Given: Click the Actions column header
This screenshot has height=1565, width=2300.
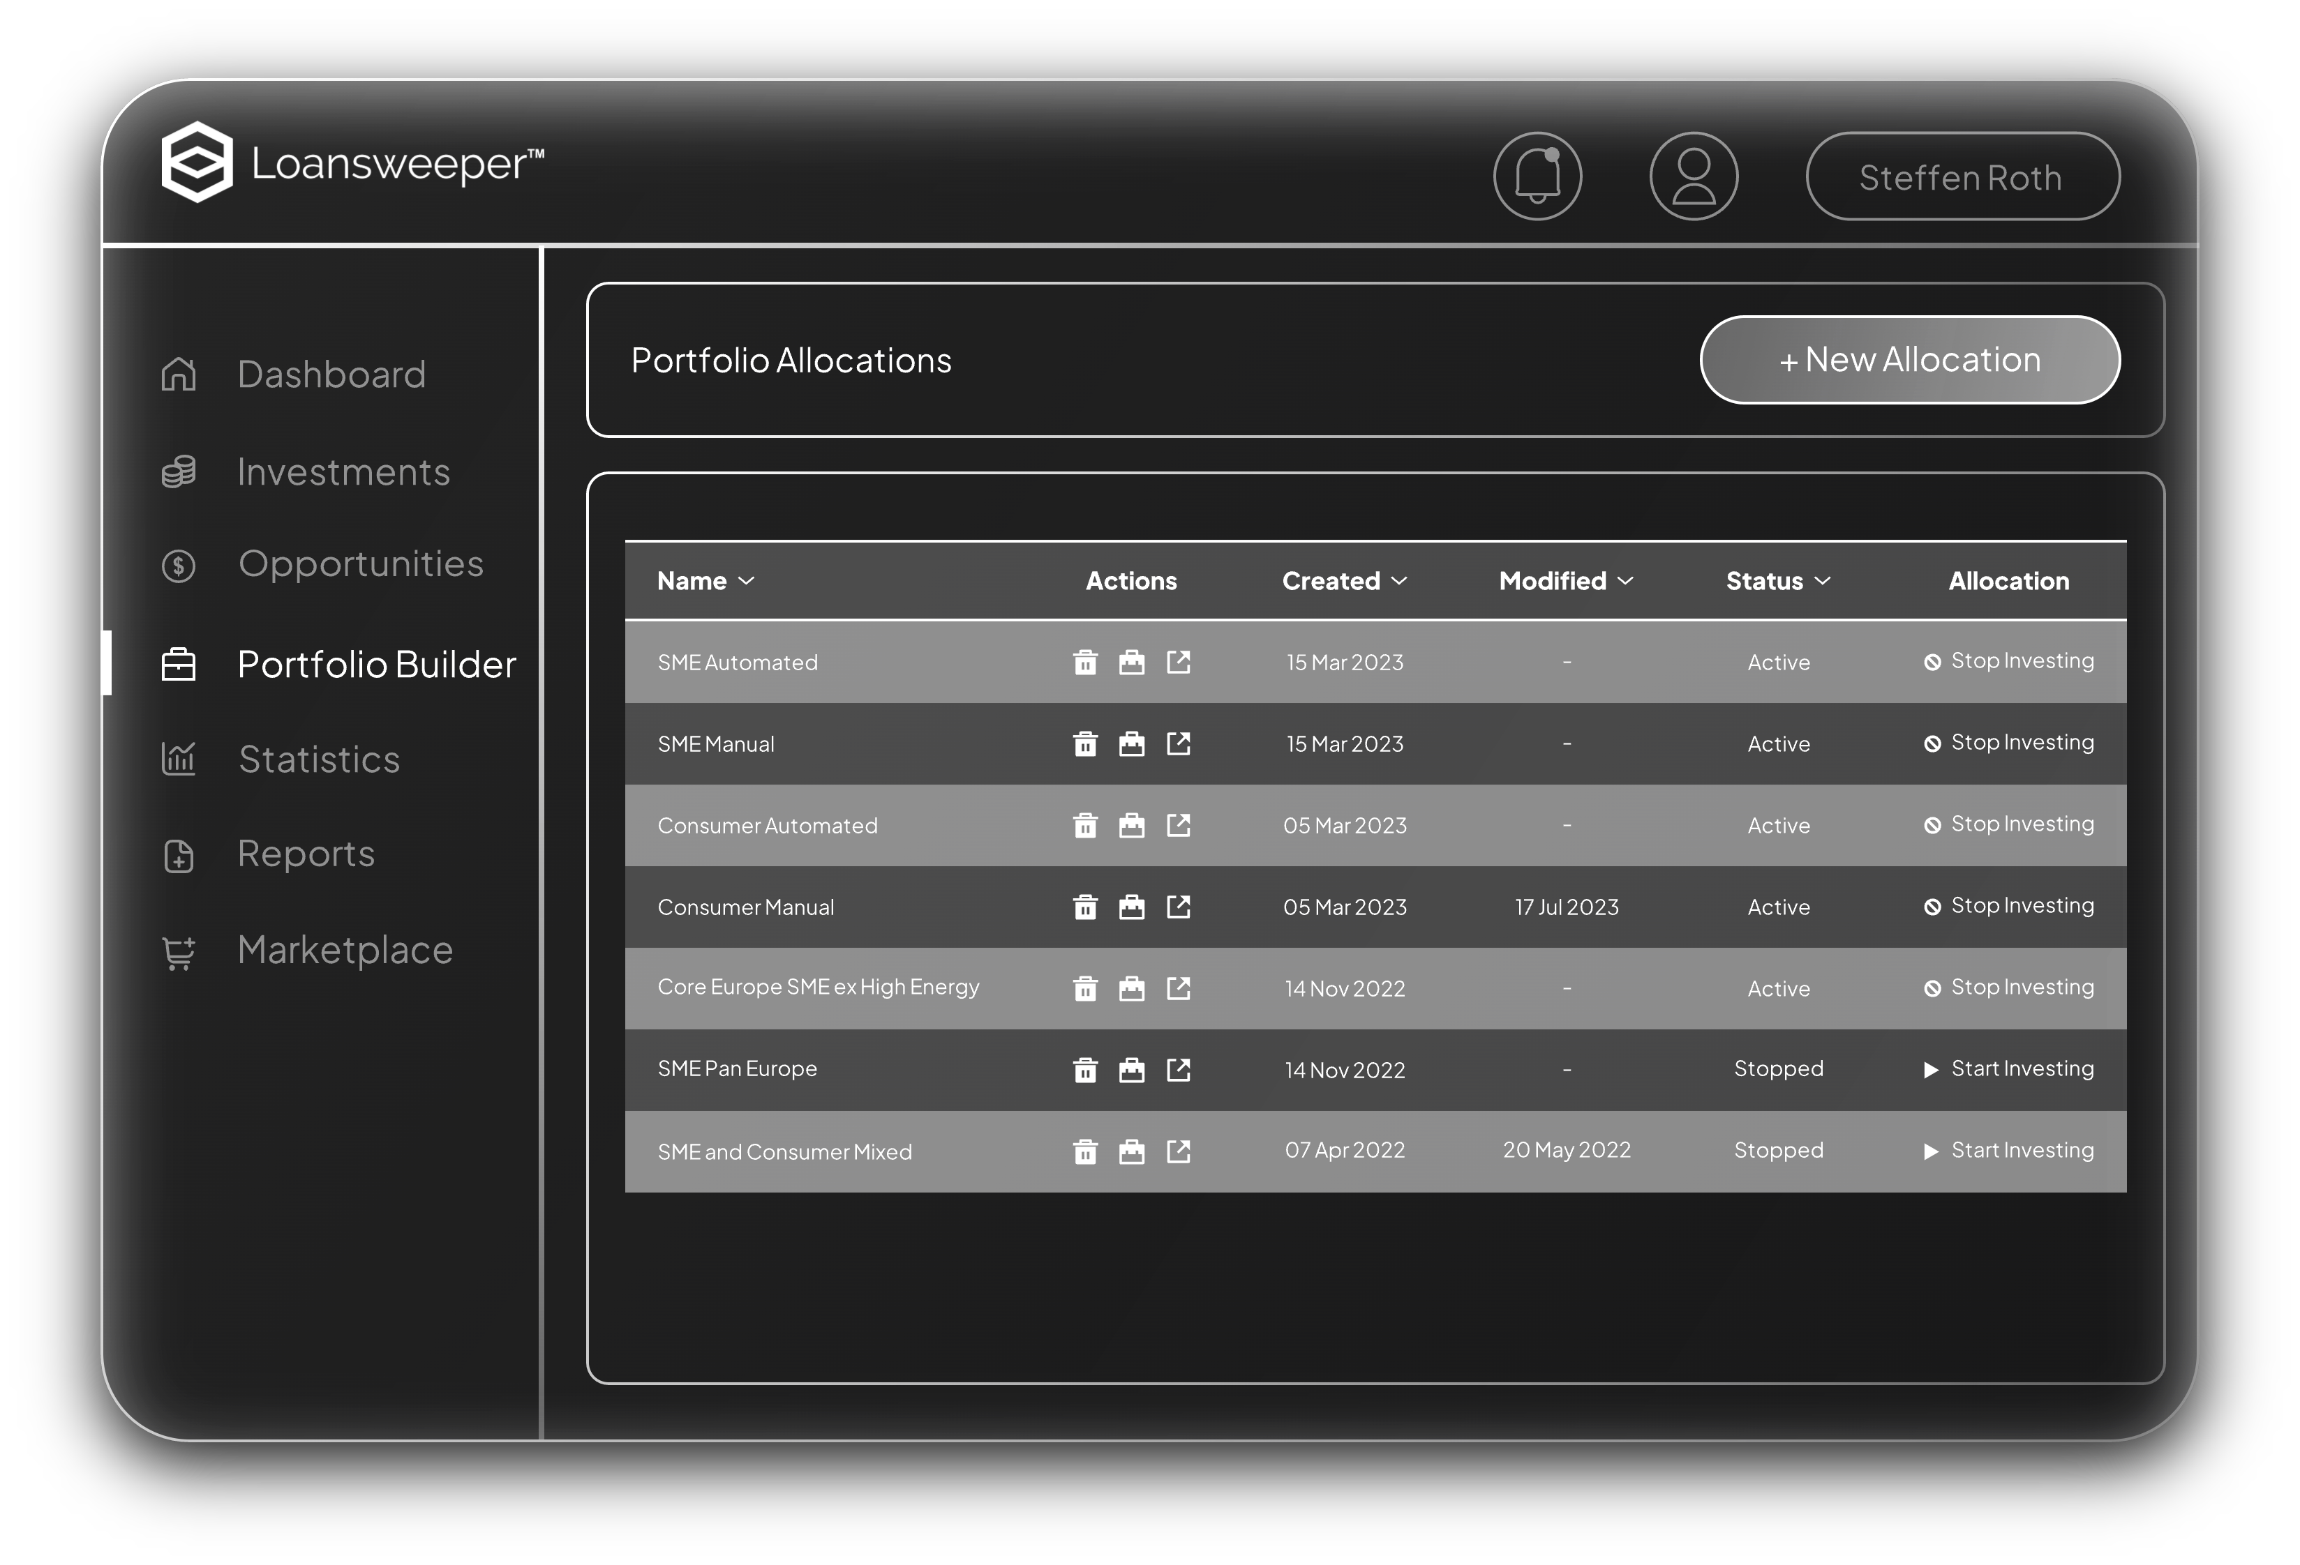Looking at the screenshot, I should point(1131,581).
